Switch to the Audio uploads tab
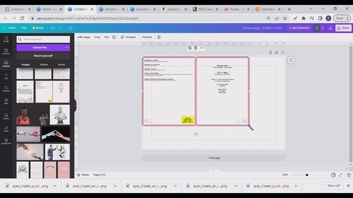The image size is (353, 198). (61, 65)
